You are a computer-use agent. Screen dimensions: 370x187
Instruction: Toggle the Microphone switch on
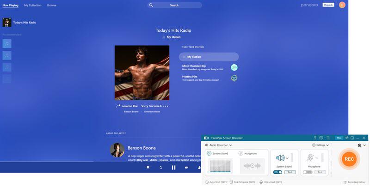pyautogui.click(x=308, y=172)
